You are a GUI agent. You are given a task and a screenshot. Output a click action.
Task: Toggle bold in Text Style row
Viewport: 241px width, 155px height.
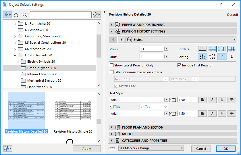pyautogui.click(x=203, y=100)
